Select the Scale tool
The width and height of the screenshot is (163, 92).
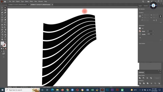click(5, 22)
